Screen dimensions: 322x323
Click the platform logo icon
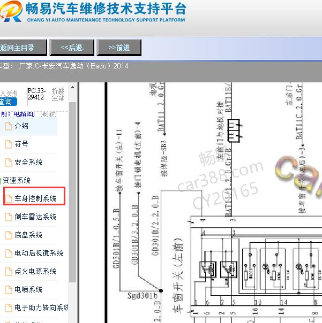click(x=11, y=11)
